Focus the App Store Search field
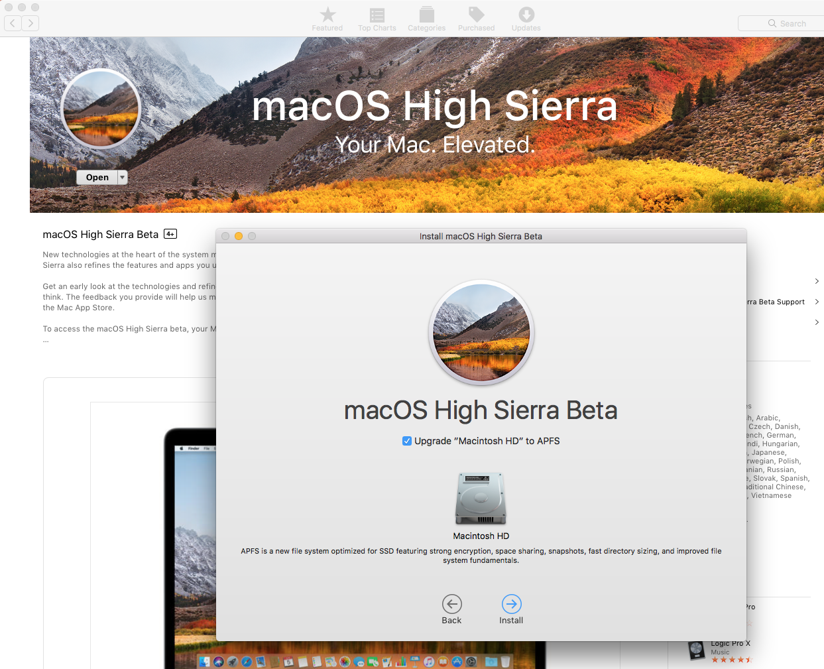The image size is (824, 669). click(x=781, y=23)
